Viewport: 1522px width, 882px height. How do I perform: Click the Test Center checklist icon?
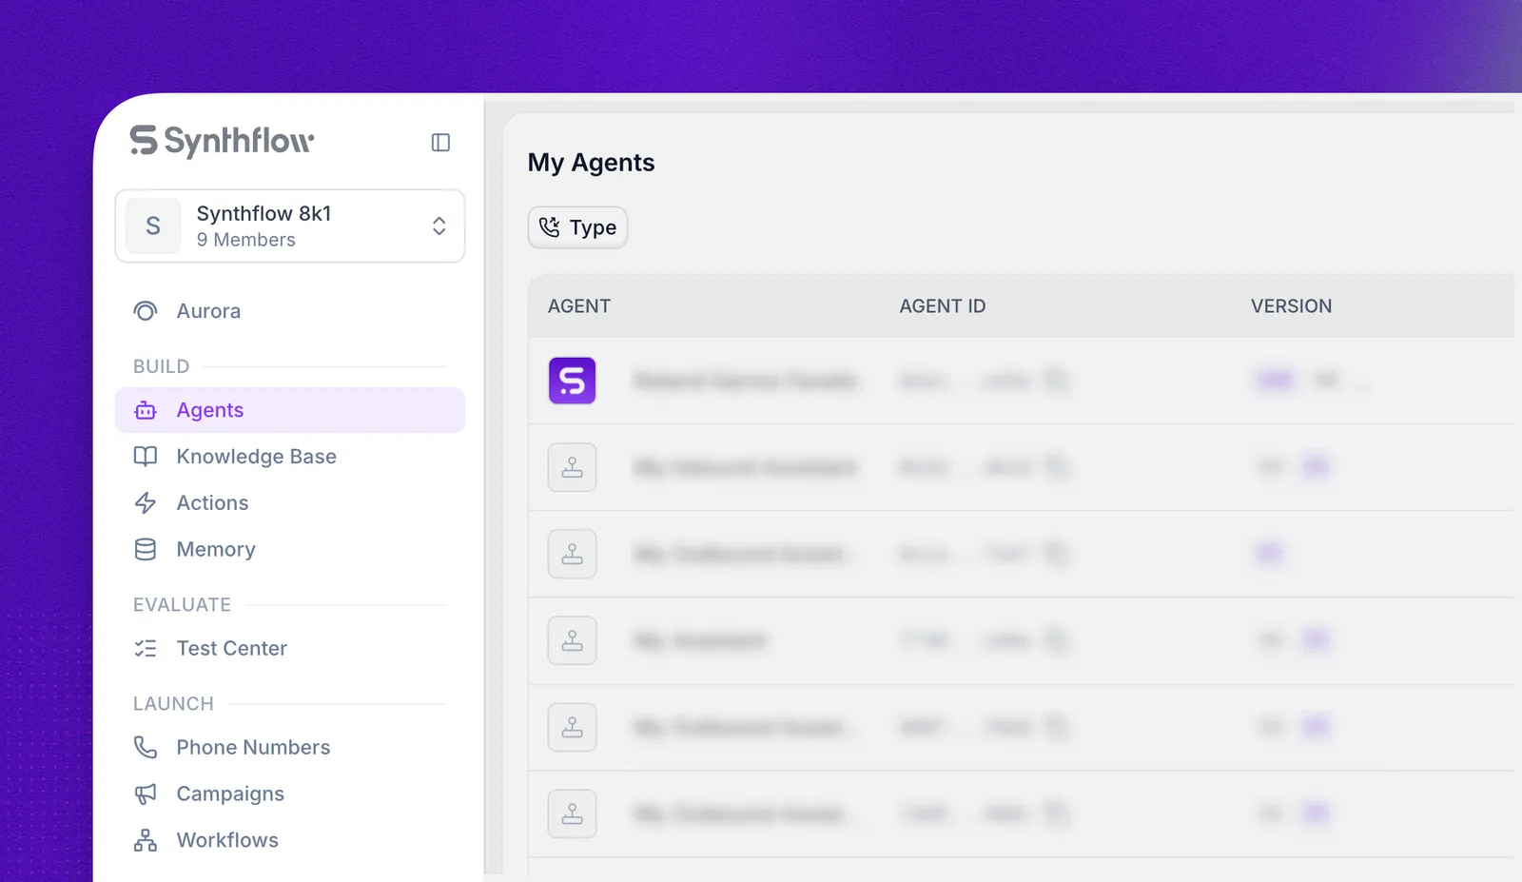146,649
